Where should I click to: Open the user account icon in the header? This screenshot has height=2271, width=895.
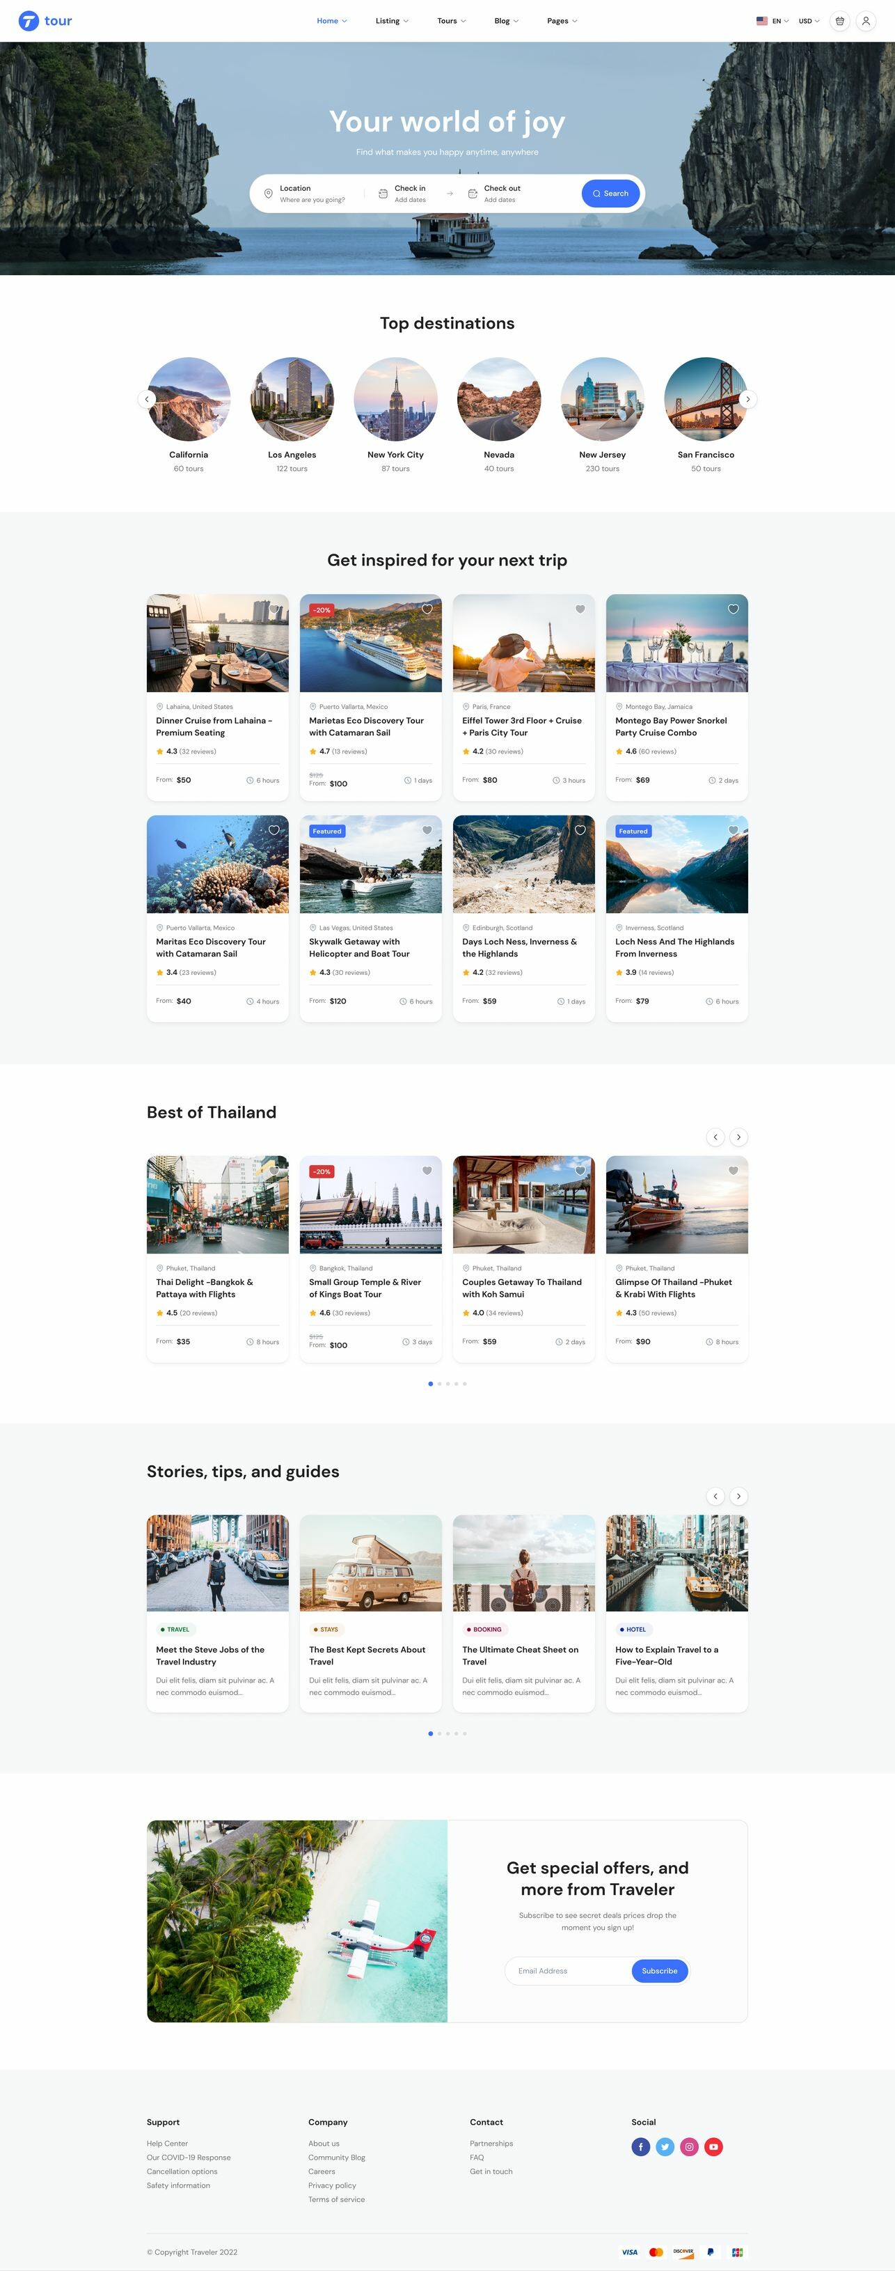click(x=866, y=20)
